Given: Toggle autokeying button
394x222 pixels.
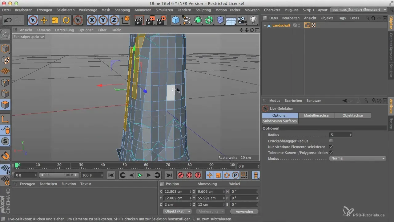Looking at the screenshot, I should 189,175.
